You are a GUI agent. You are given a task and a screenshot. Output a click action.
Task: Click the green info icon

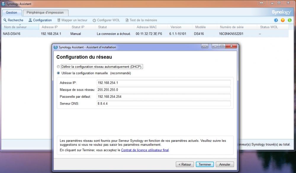coord(289,20)
